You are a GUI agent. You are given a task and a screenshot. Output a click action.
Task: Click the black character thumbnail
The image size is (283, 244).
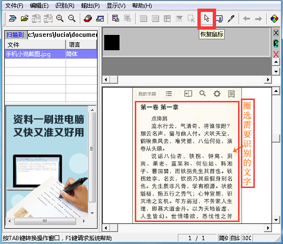coord(112,43)
